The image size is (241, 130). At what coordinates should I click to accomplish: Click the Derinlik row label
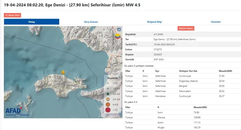coord(129,59)
